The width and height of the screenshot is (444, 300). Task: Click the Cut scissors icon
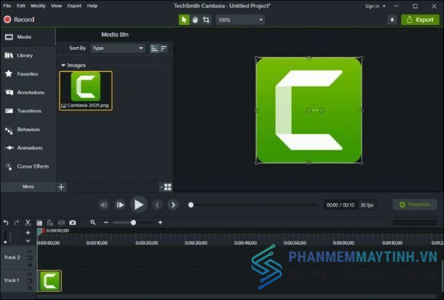[28, 223]
